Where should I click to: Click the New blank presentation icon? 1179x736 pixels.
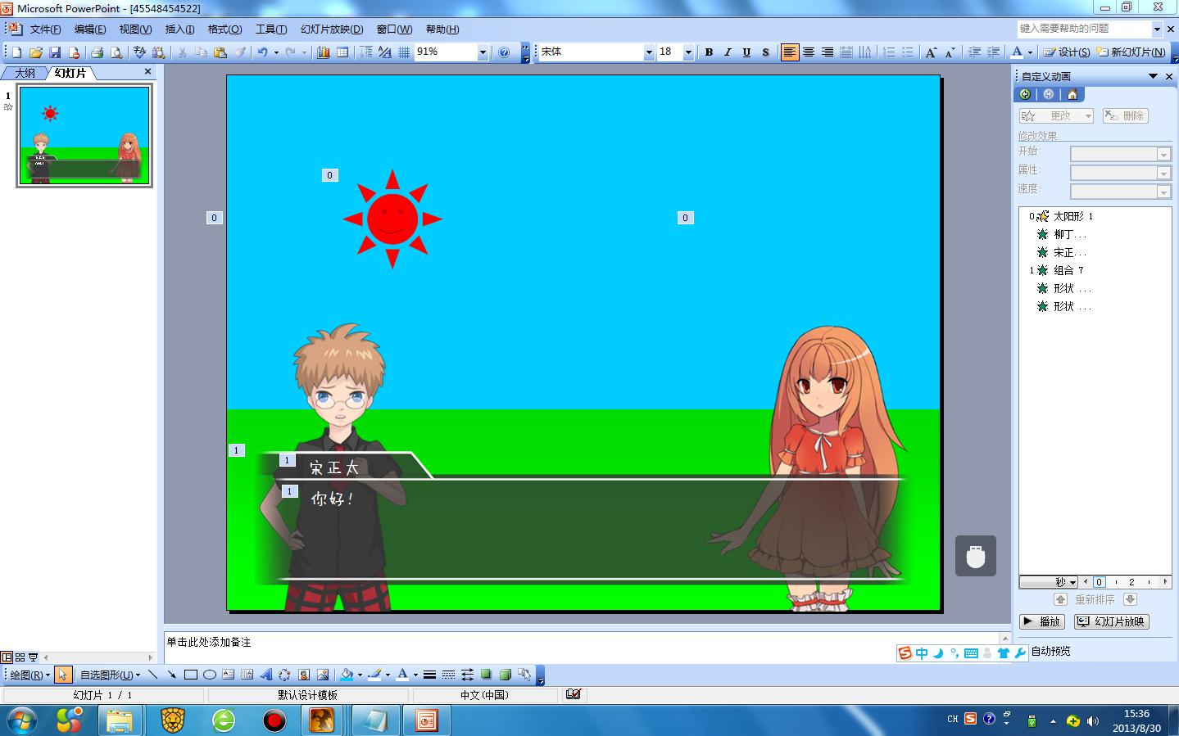point(16,52)
